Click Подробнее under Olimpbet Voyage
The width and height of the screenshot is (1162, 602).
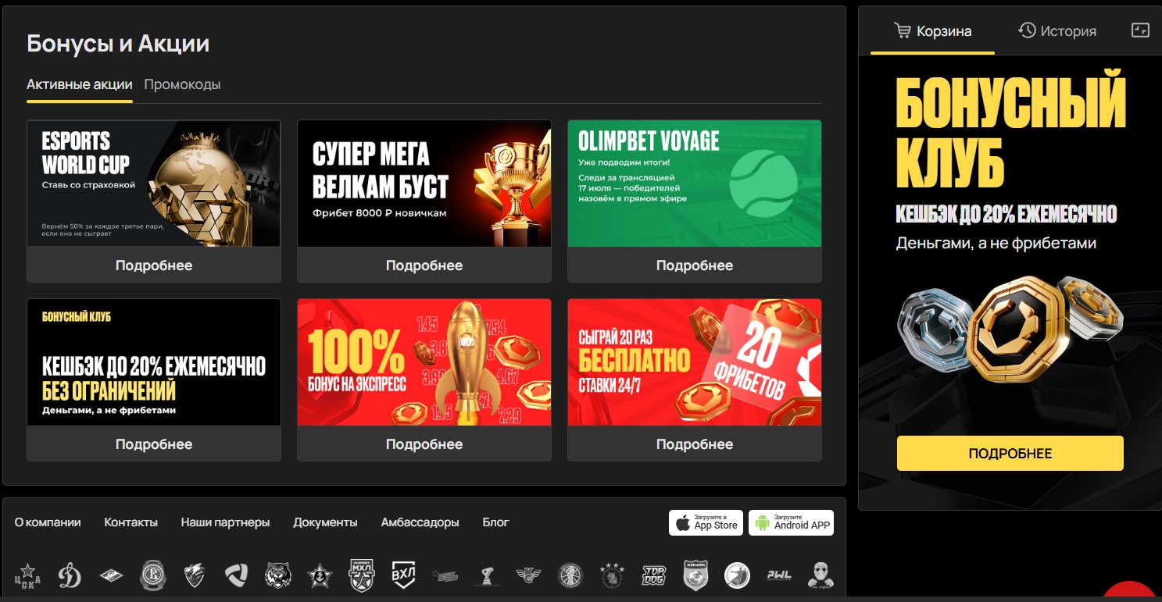[x=695, y=265]
